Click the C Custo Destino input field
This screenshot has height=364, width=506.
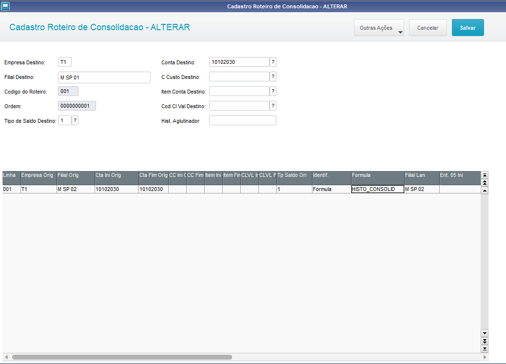click(239, 77)
